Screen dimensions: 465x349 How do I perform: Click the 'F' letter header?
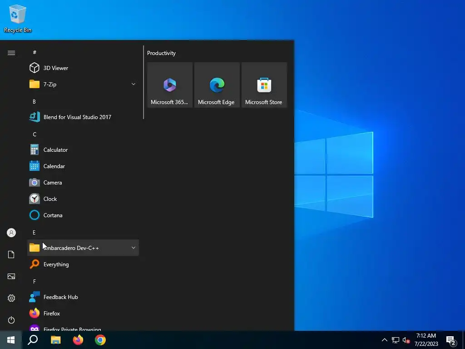point(35,281)
